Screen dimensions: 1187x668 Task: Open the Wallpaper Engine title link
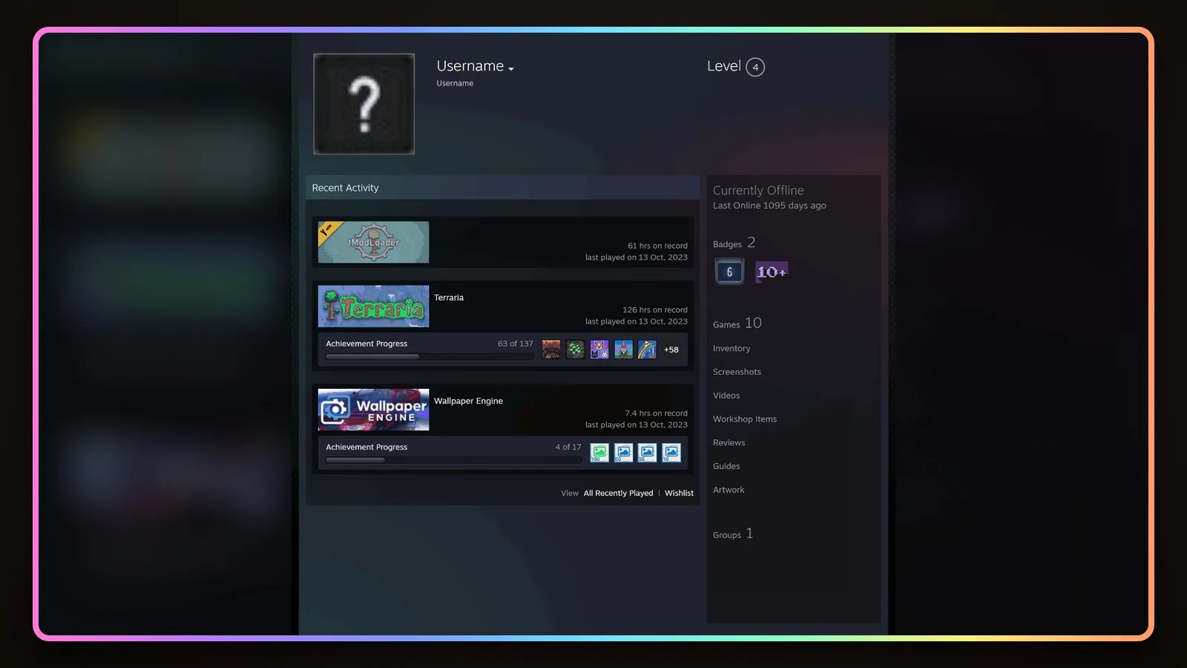tap(468, 401)
